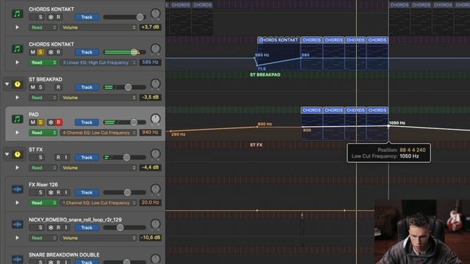Click the instrument icon of the soloed CHORDS KONTAKT track
This screenshot has width=470, height=264.
tap(18, 49)
